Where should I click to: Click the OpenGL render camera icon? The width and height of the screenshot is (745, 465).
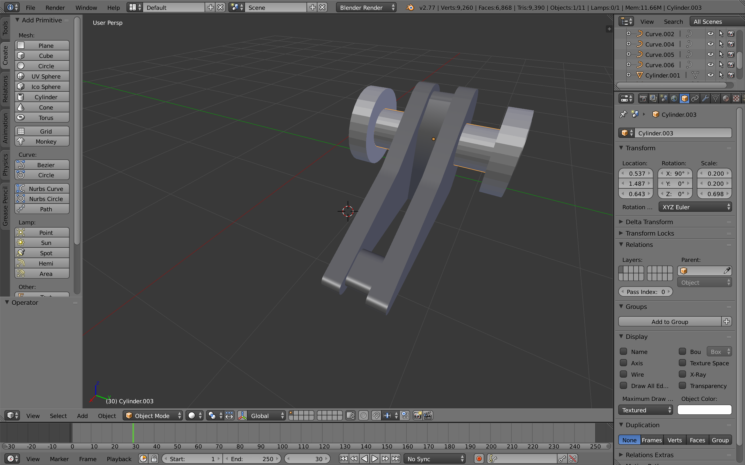point(418,415)
